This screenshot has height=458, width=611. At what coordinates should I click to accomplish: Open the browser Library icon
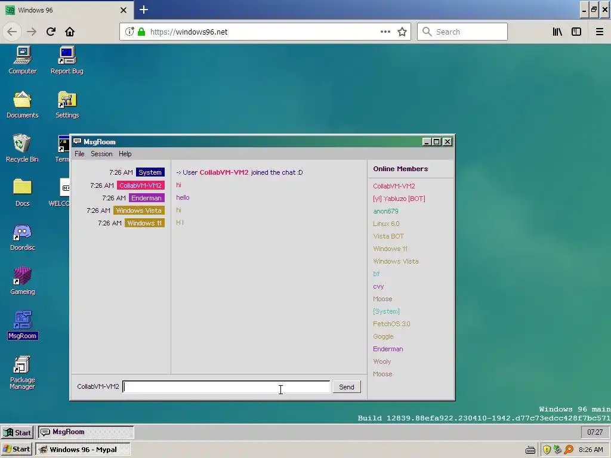[x=557, y=32]
